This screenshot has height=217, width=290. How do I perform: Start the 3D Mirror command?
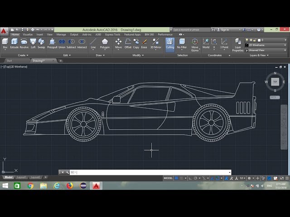[x=156, y=43]
